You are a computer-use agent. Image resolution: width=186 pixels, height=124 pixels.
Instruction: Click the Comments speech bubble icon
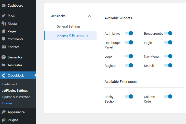pos(4,39)
